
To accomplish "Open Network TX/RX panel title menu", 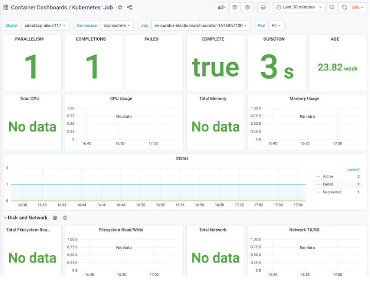I will point(305,230).
